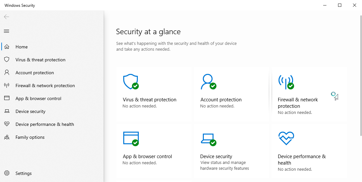Screen dimensions: 362x182
Task: Click the shield icon in sidebar
Action: pos(7,60)
